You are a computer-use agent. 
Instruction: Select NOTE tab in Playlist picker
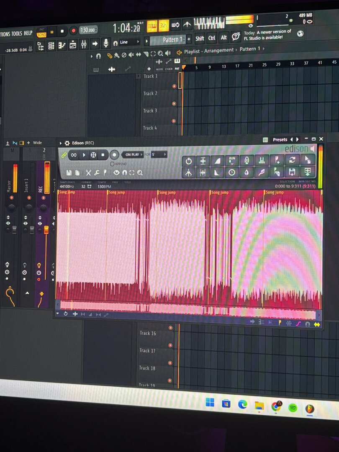(x=159, y=69)
